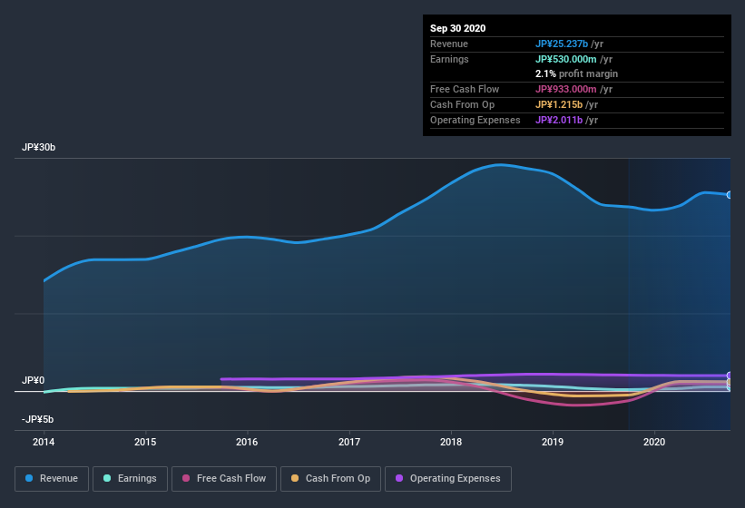The height and width of the screenshot is (508, 745).
Task: Click the Free Cash Flow label in tooltip
Action: 465,89
